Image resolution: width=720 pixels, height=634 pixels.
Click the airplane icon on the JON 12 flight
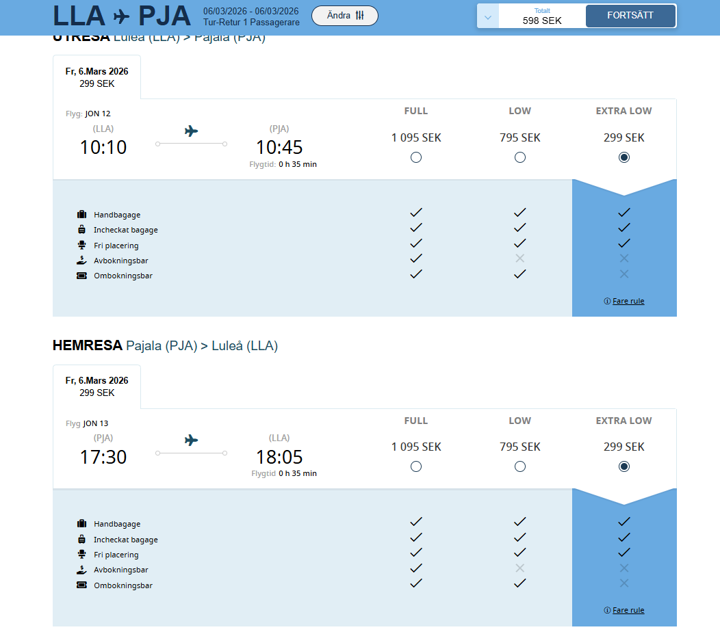click(x=191, y=131)
